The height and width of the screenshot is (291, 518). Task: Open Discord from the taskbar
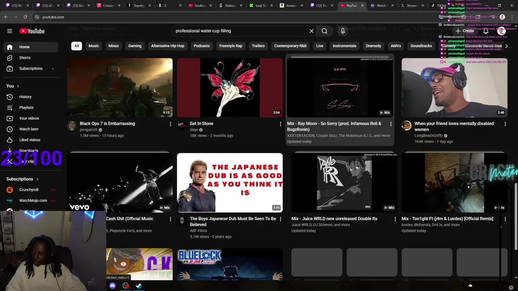coord(113,286)
